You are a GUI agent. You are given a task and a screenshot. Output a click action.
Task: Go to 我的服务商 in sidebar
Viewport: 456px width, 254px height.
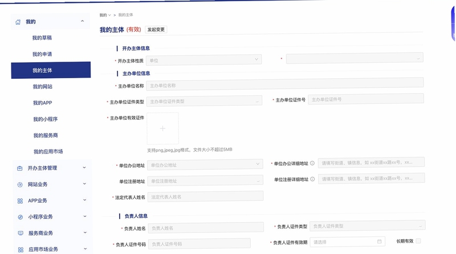46,135
